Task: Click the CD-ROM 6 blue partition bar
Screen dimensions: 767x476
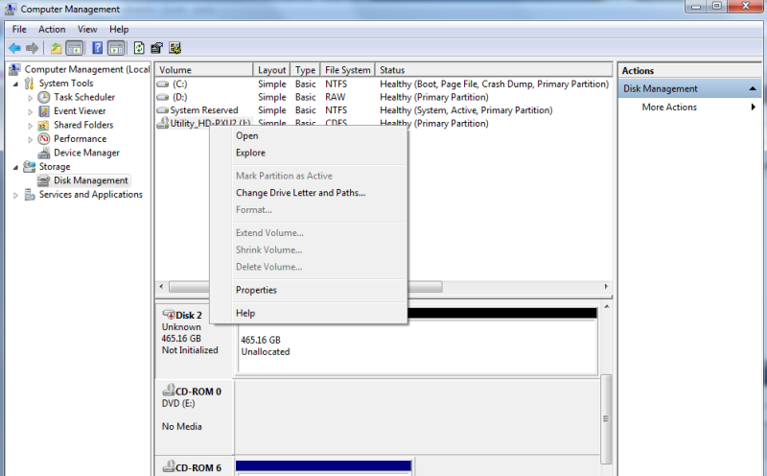Action: (323, 465)
